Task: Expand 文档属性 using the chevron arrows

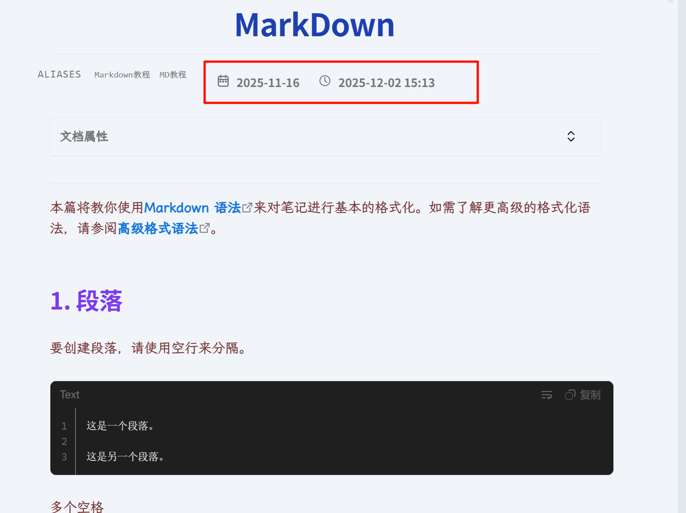Action: pyautogui.click(x=571, y=136)
